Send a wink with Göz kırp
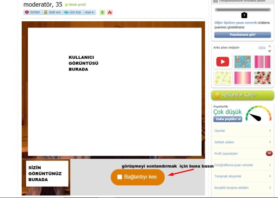The image size is (278, 198). (73, 12)
